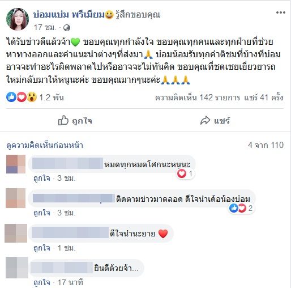
Task: Open the 17 ชม. post timestamp
Action: tap(45, 28)
